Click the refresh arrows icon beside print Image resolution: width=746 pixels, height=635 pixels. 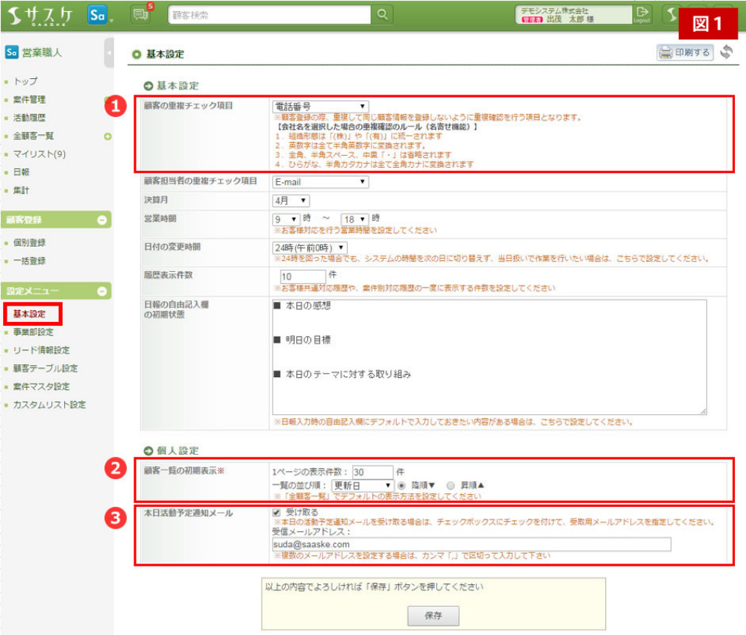click(726, 53)
